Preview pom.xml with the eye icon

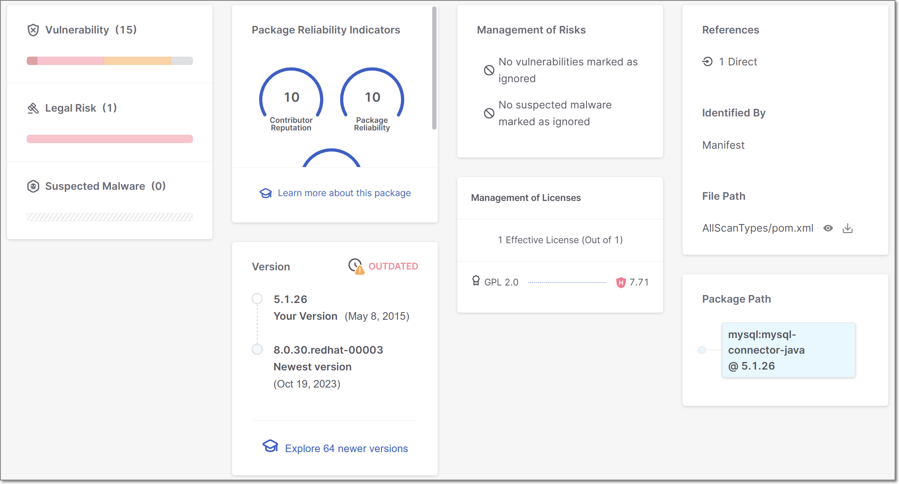pyautogui.click(x=828, y=228)
